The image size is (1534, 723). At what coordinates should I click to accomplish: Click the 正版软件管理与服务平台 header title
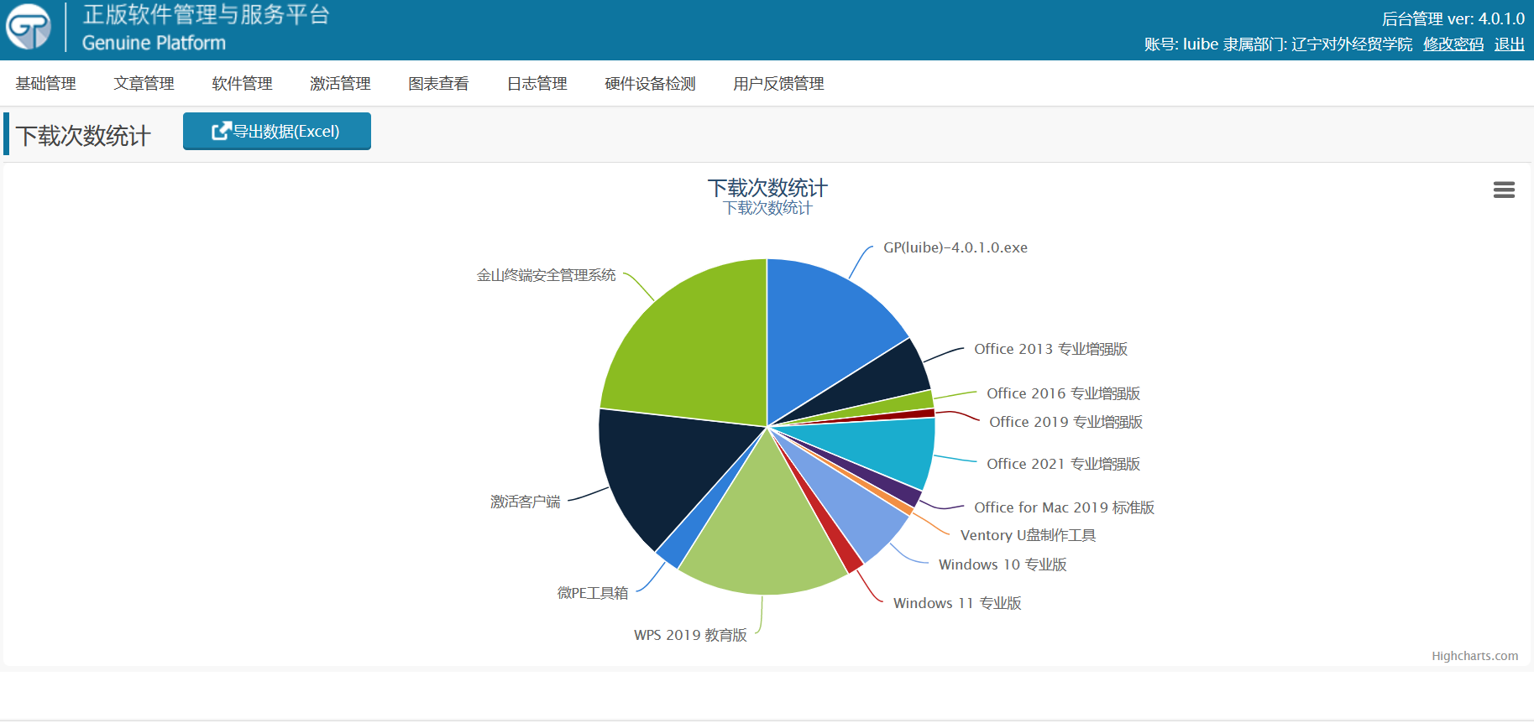click(207, 15)
